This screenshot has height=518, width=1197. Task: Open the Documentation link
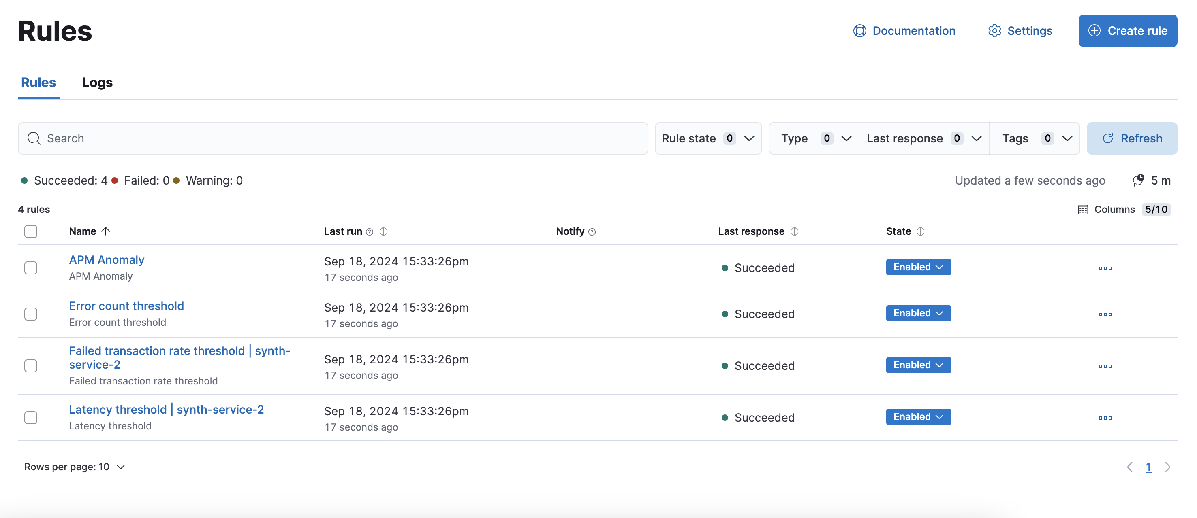click(904, 31)
